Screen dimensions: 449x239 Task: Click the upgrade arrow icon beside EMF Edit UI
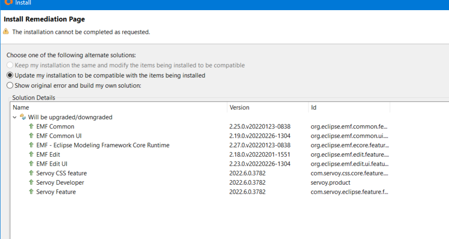[x=31, y=163]
